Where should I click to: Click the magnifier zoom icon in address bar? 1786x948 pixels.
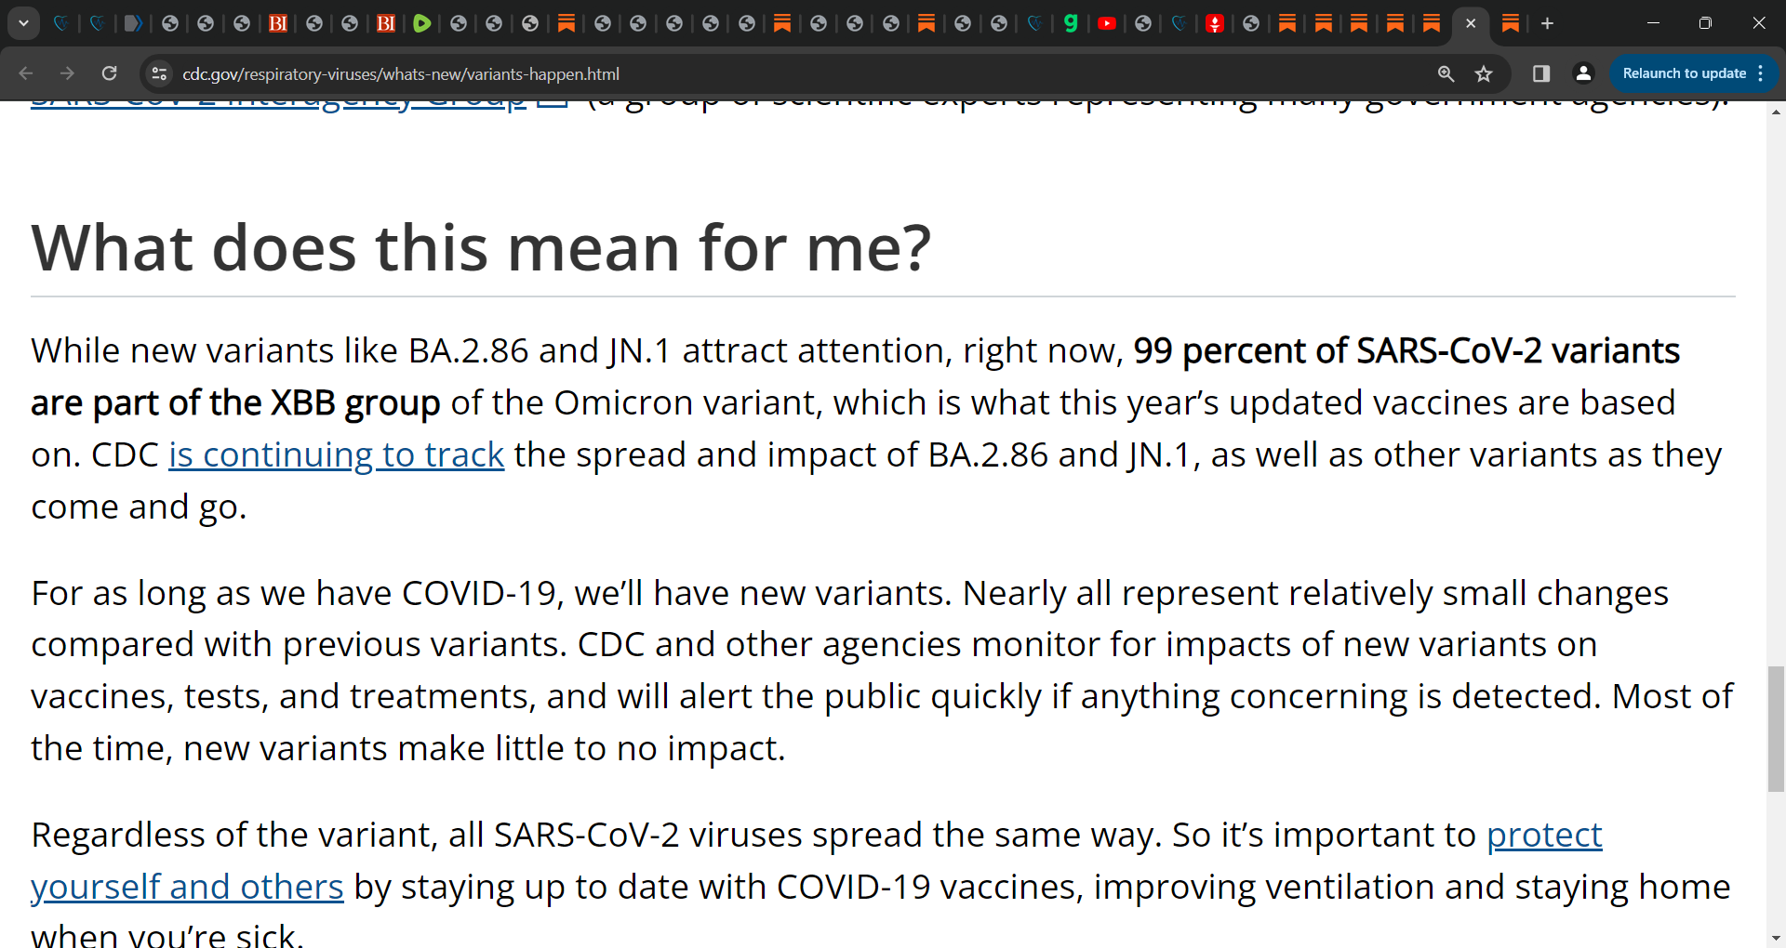point(1446,73)
